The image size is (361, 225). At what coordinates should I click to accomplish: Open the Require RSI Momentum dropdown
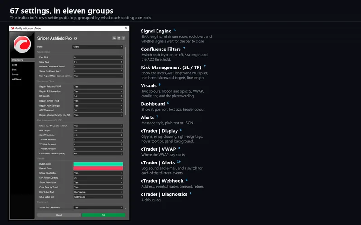(x=98, y=91)
